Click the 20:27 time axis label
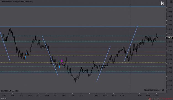Image resolution: width=173 pixels, height=100 pixels. point(30,96)
